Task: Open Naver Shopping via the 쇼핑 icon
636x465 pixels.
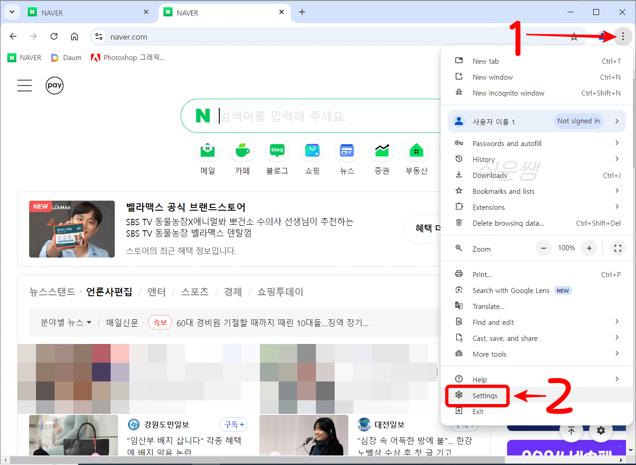Action: click(312, 150)
